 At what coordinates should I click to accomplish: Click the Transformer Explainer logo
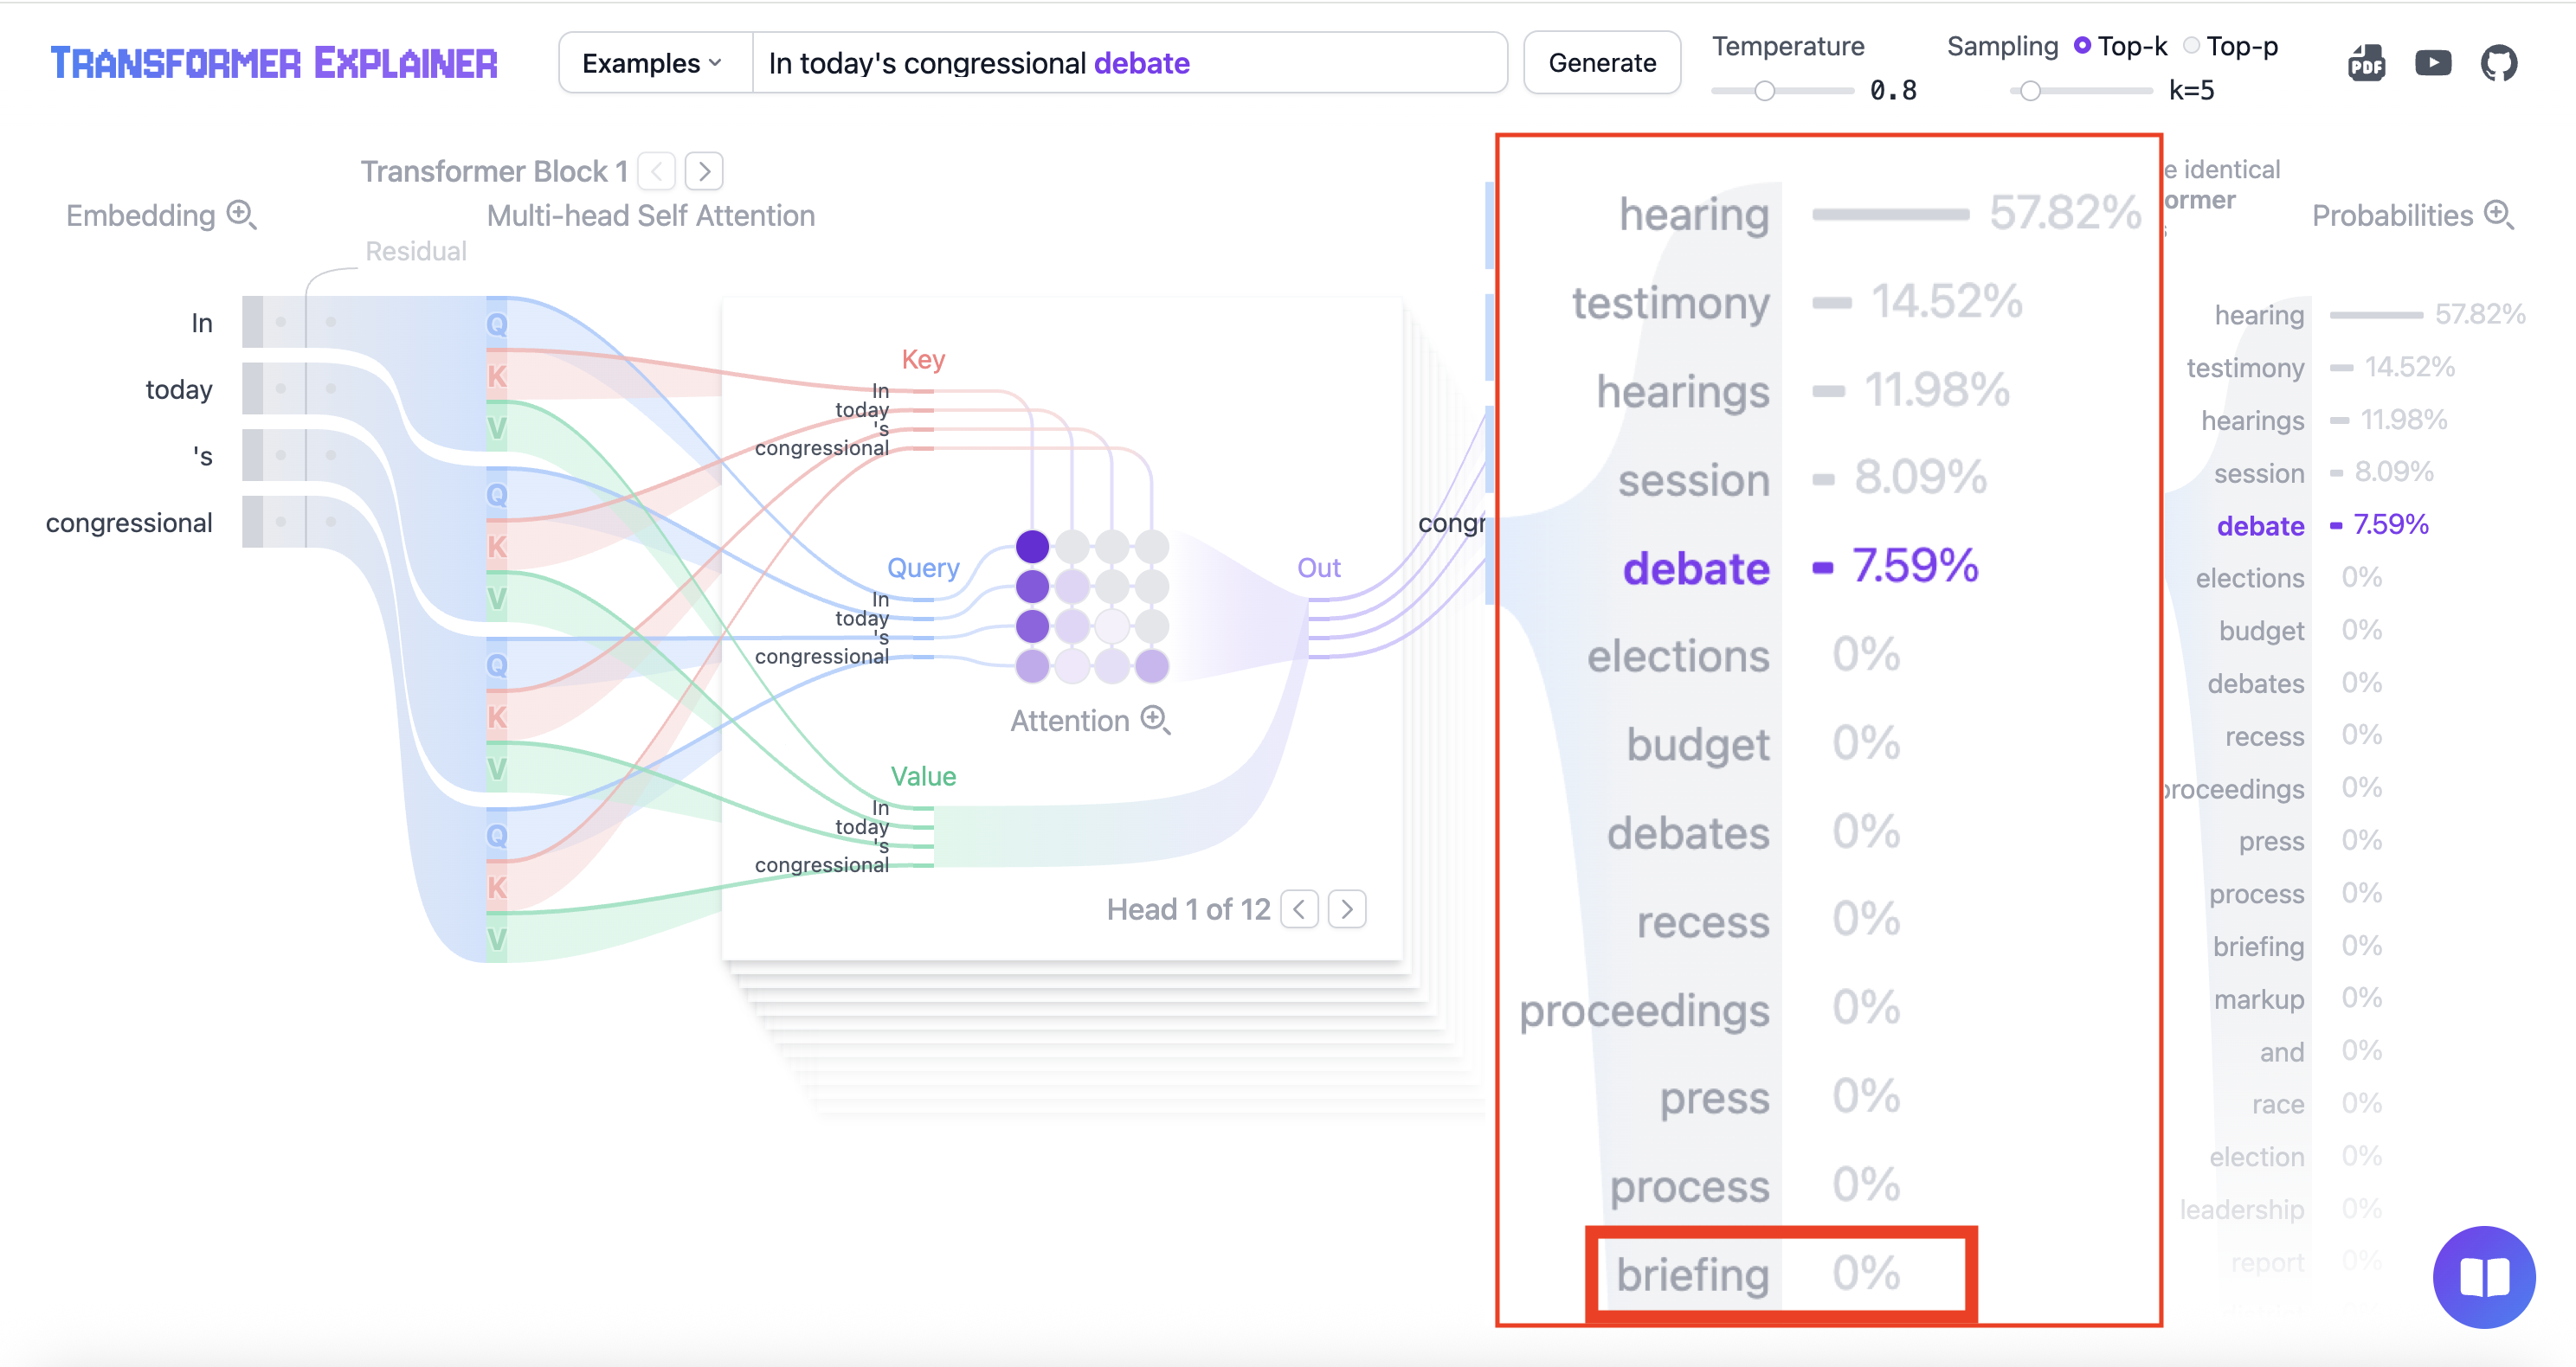tap(274, 63)
